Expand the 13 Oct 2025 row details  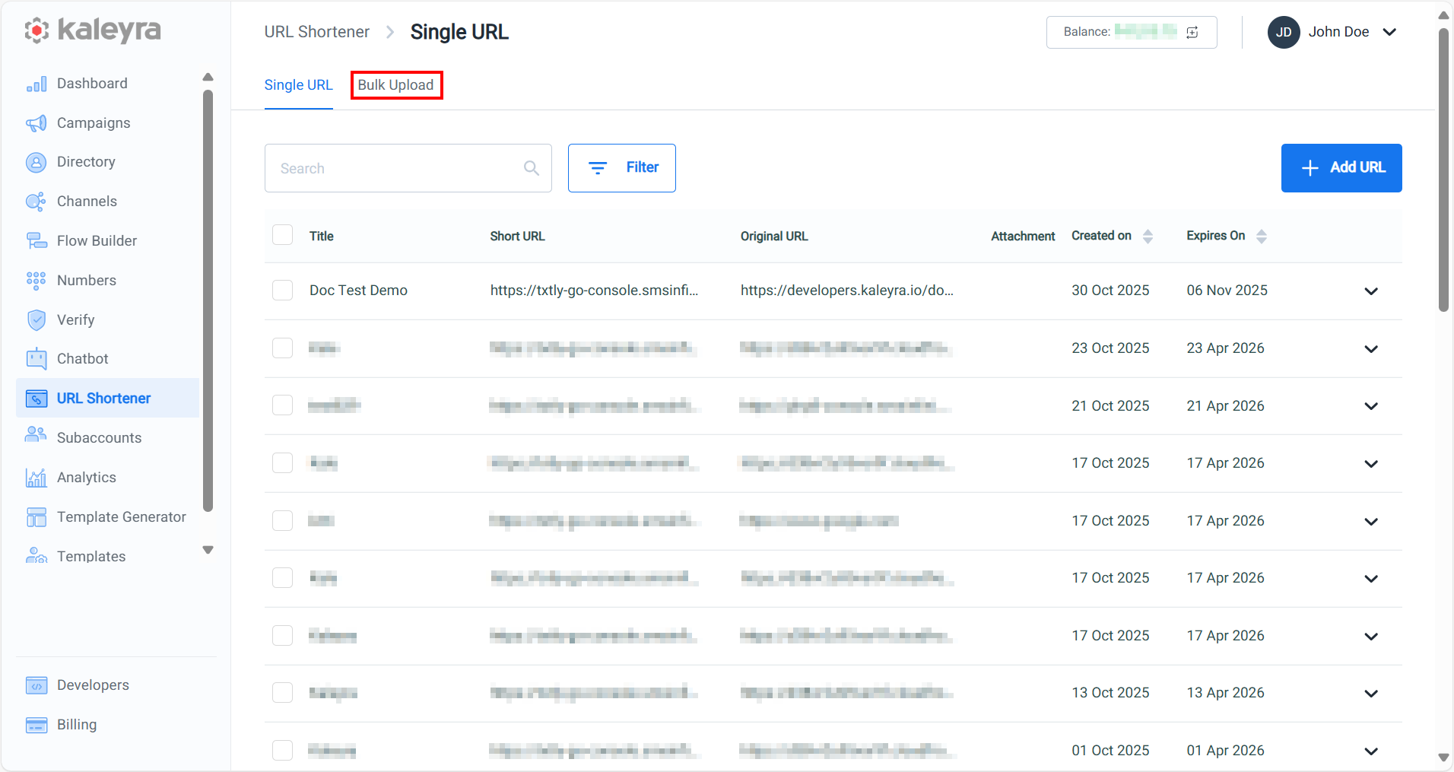(1371, 694)
